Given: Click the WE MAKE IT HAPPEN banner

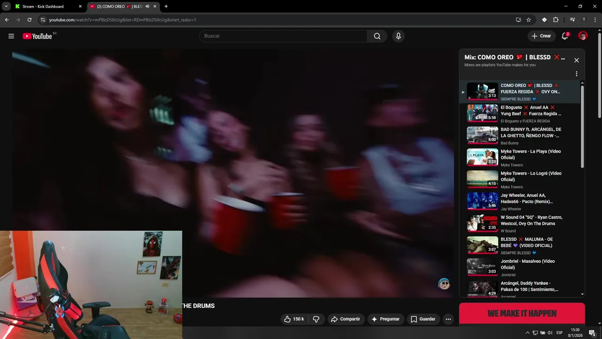Looking at the screenshot, I should tap(522, 314).
